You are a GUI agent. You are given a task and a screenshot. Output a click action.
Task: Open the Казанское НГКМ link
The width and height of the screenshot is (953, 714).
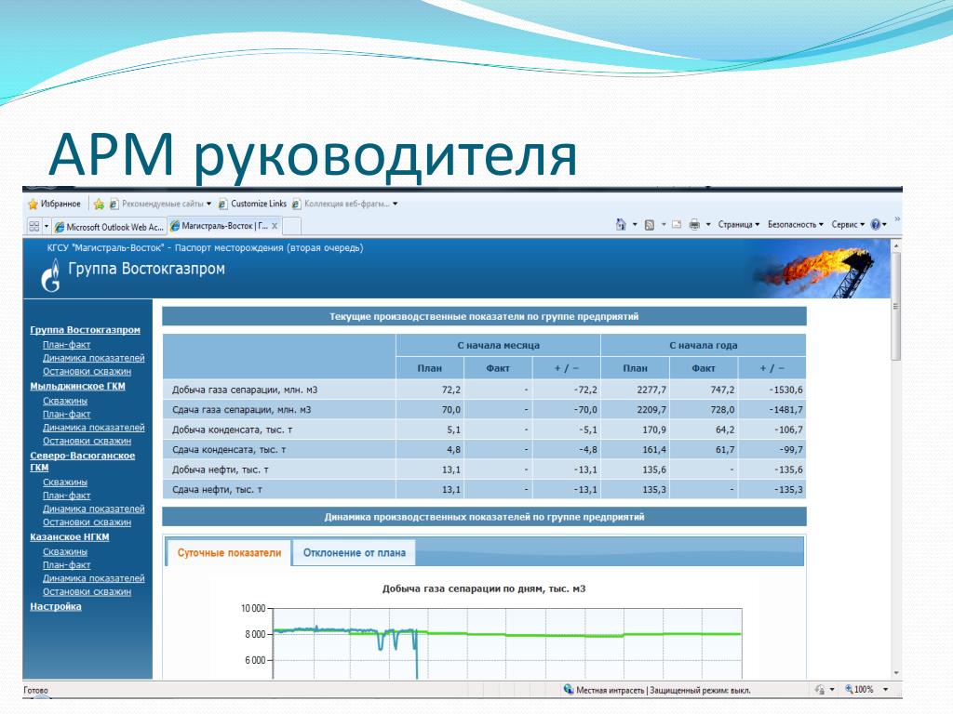(69, 536)
